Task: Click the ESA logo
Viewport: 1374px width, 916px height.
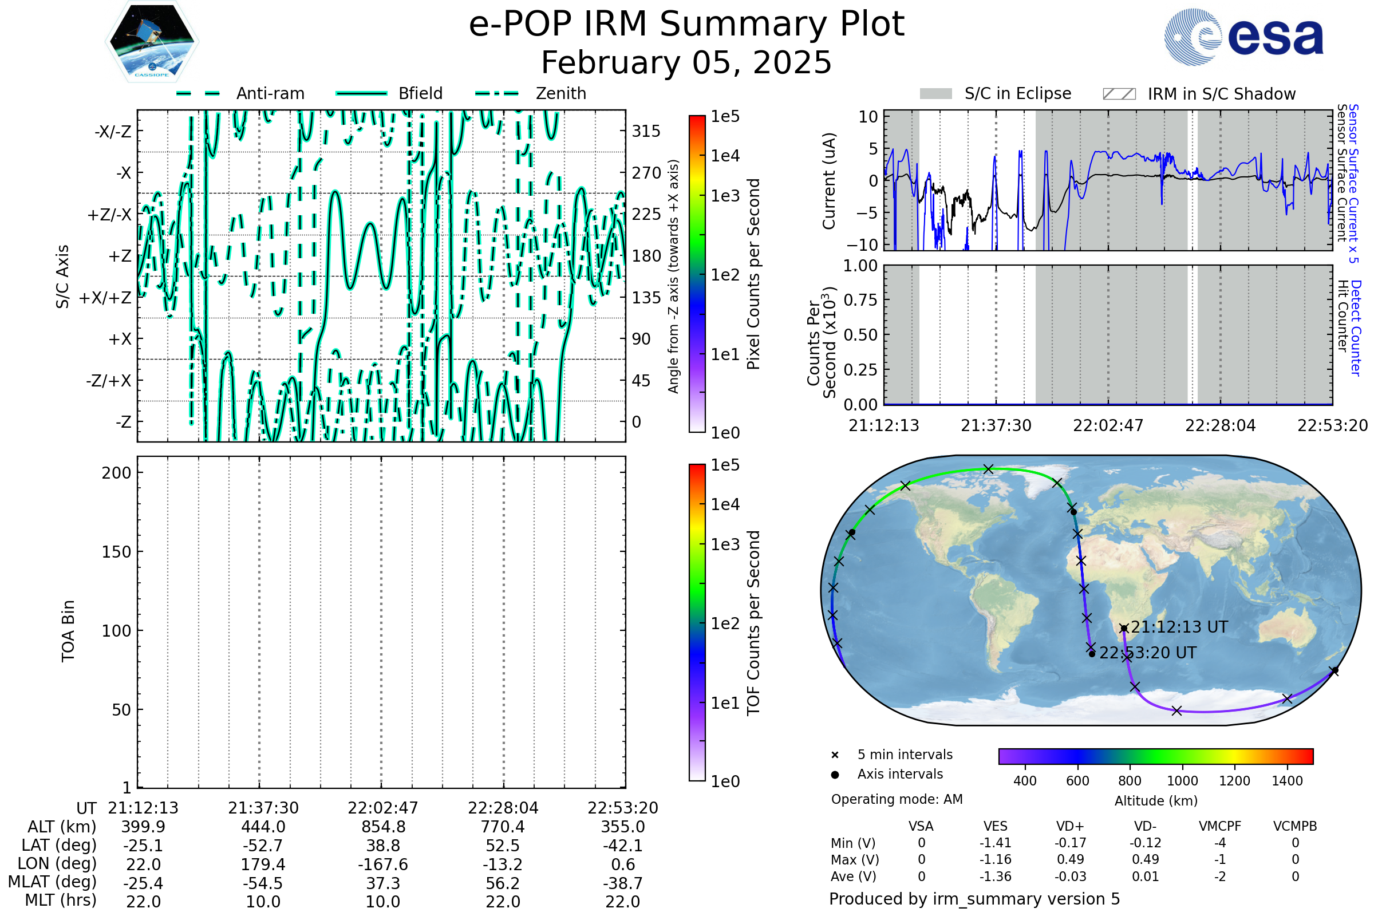Action: pos(1243,37)
